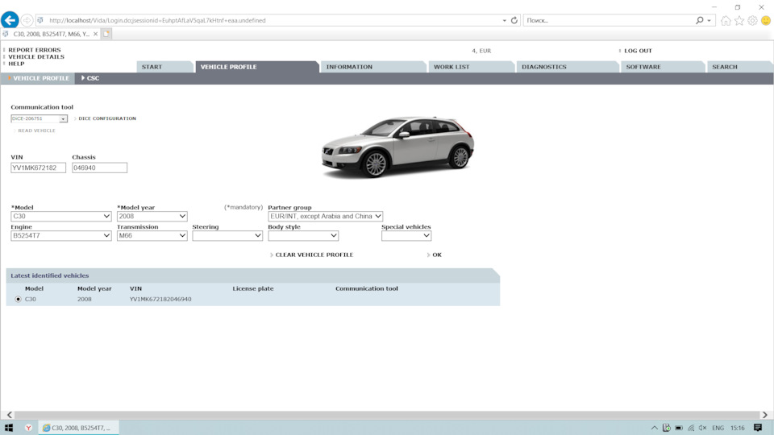Click the horizontal scrollbar at page bottom
Viewport: 774px width, 435px height.
(x=387, y=415)
